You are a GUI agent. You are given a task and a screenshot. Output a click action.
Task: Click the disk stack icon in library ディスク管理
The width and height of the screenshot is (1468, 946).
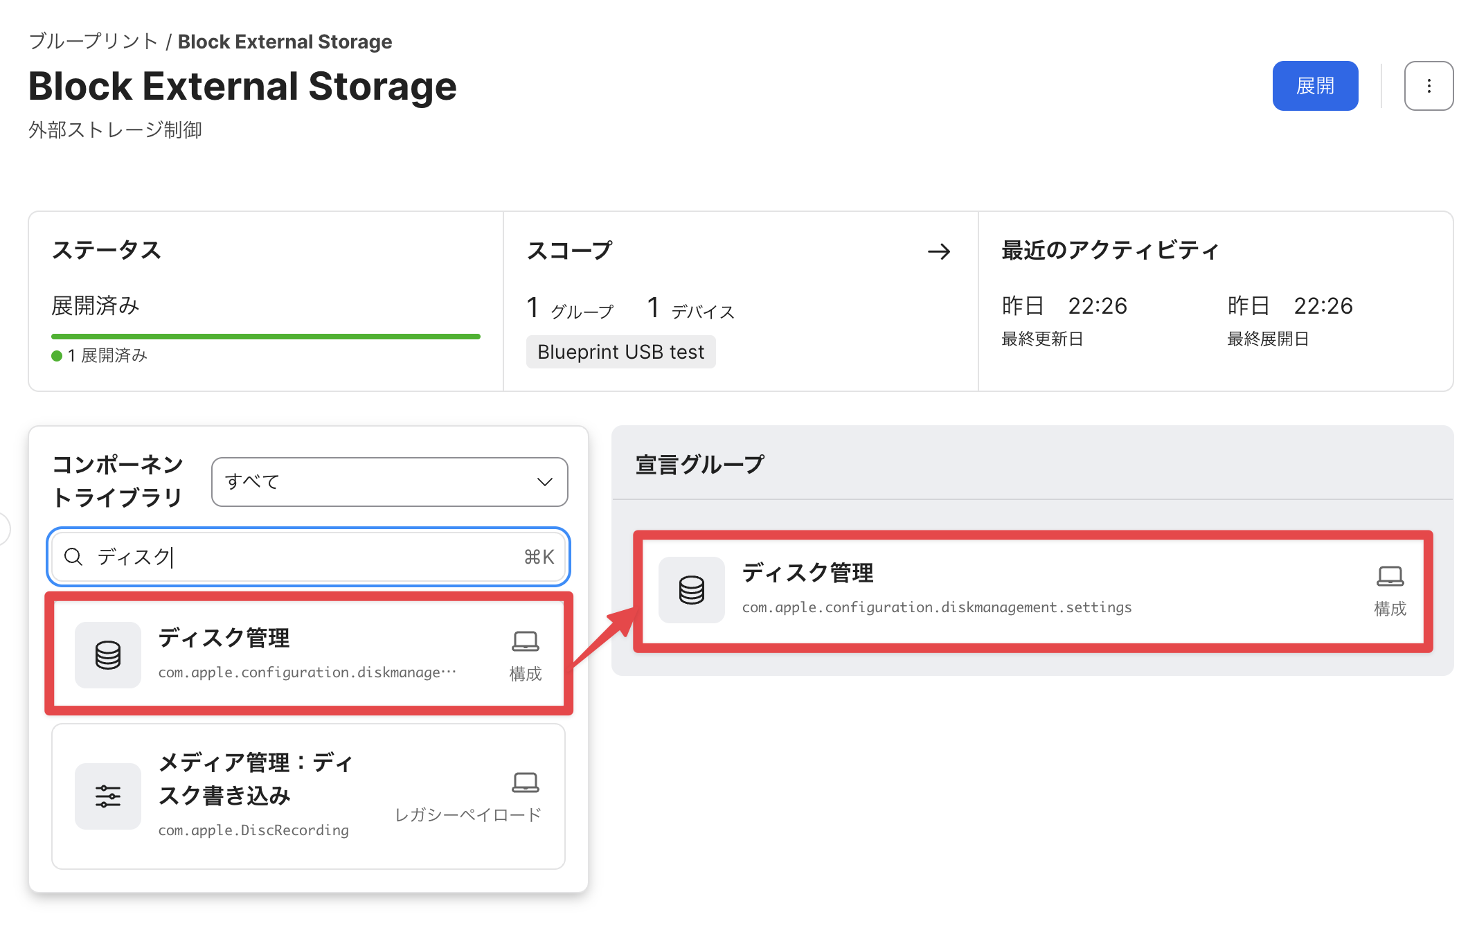[x=108, y=654]
